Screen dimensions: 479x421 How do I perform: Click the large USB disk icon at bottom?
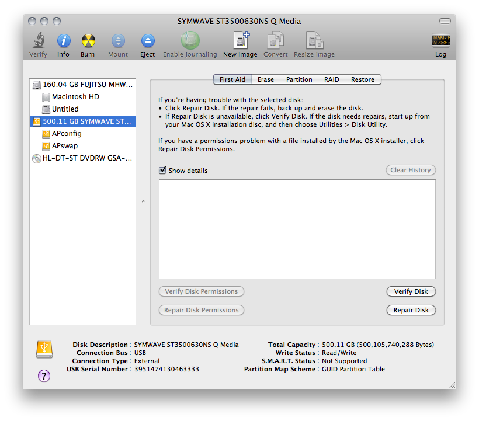[x=44, y=349]
